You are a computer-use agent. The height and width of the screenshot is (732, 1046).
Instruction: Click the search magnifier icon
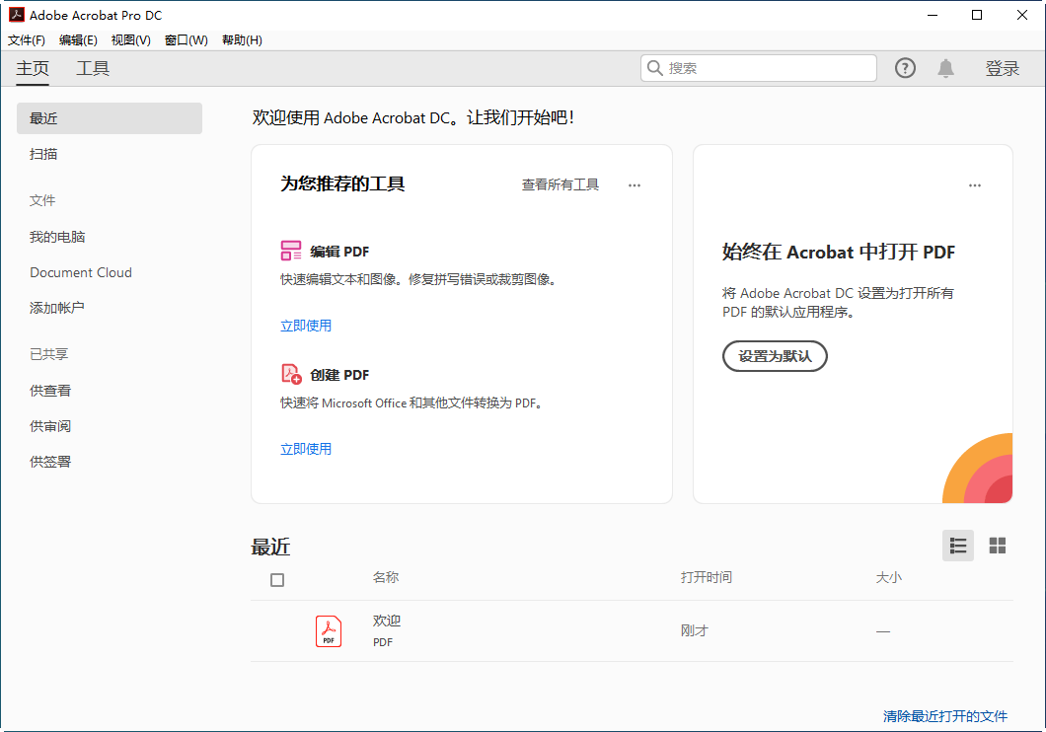tap(655, 68)
